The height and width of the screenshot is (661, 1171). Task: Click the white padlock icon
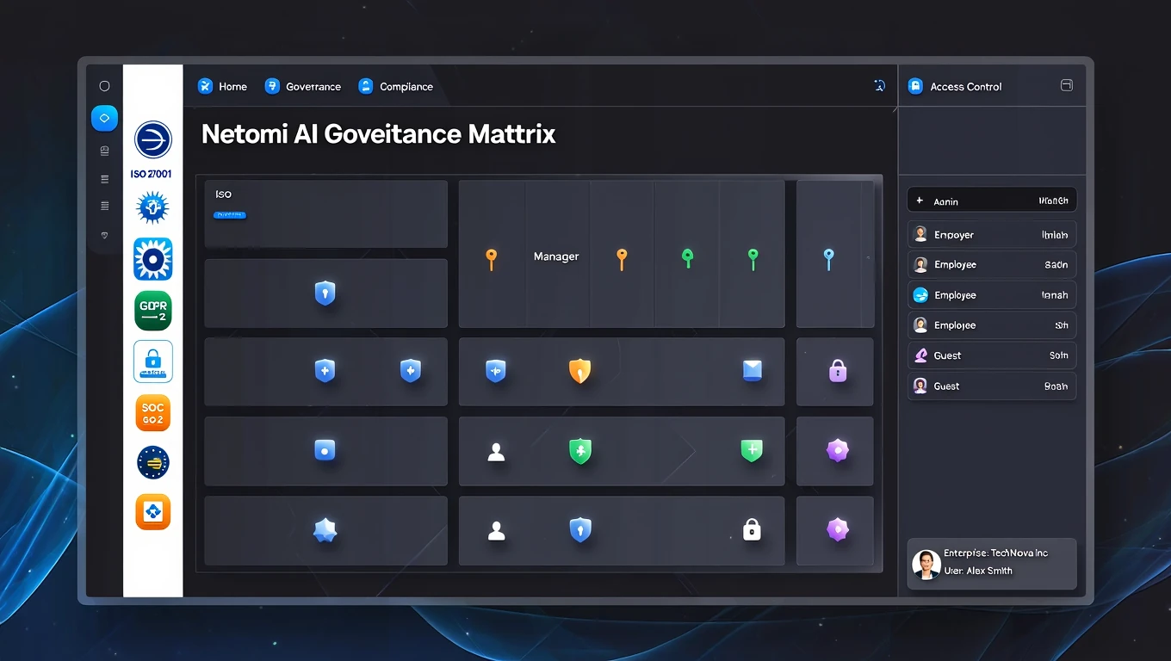(752, 530)
